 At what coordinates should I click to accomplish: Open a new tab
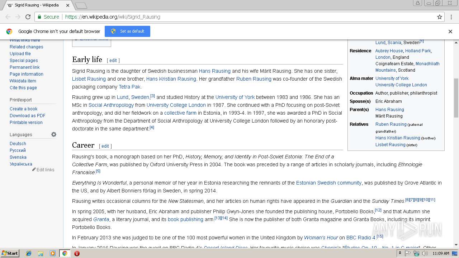(x=81, y=5)
